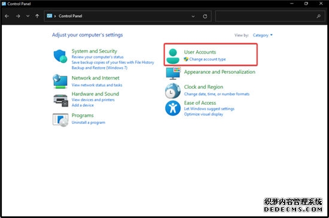This screenshot has width=329, height=218.
Task: Open Clock and Region heading
Action: (203, 87)
